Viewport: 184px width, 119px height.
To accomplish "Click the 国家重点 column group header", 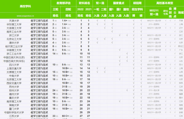I will point(119,3).
